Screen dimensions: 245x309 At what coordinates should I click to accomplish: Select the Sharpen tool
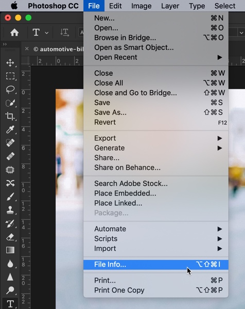[10, 277]
